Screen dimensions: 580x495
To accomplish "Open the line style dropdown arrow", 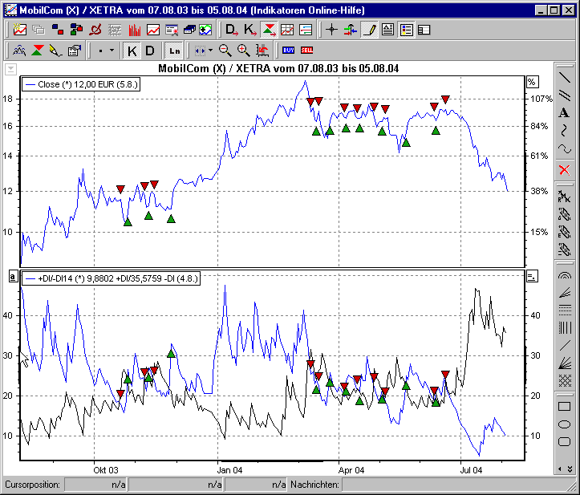I will click(111, 51).
